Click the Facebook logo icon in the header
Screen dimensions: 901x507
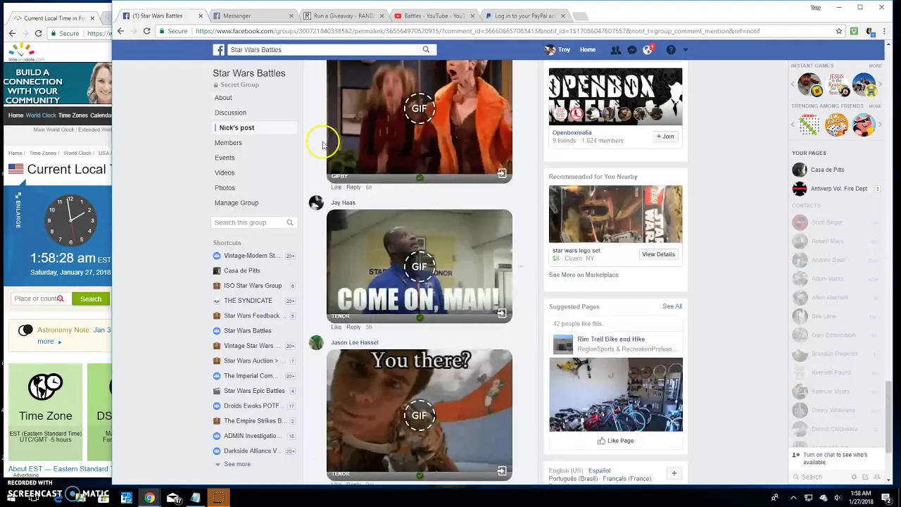point(219,50)
